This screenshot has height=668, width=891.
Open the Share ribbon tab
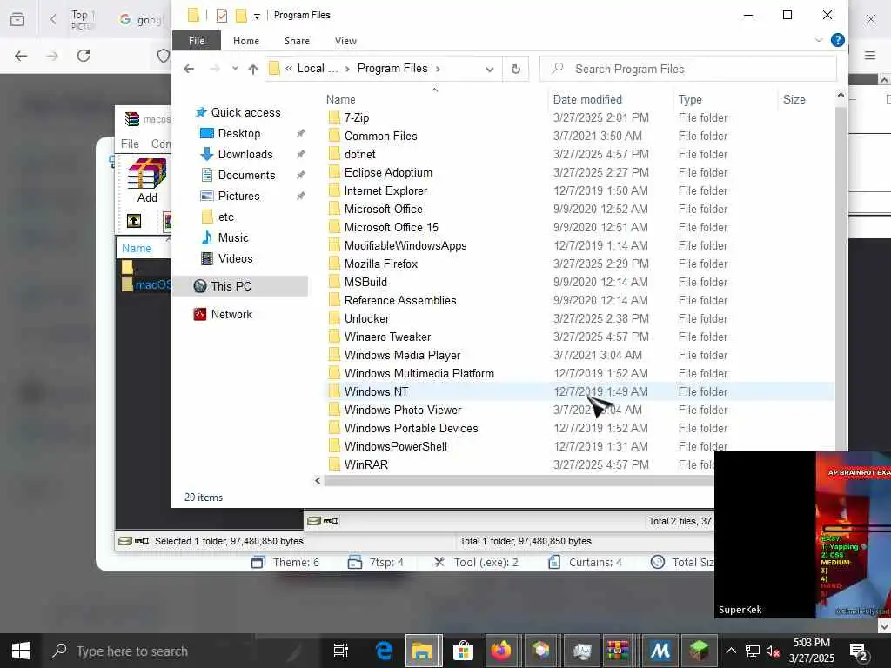pos(298,41)
